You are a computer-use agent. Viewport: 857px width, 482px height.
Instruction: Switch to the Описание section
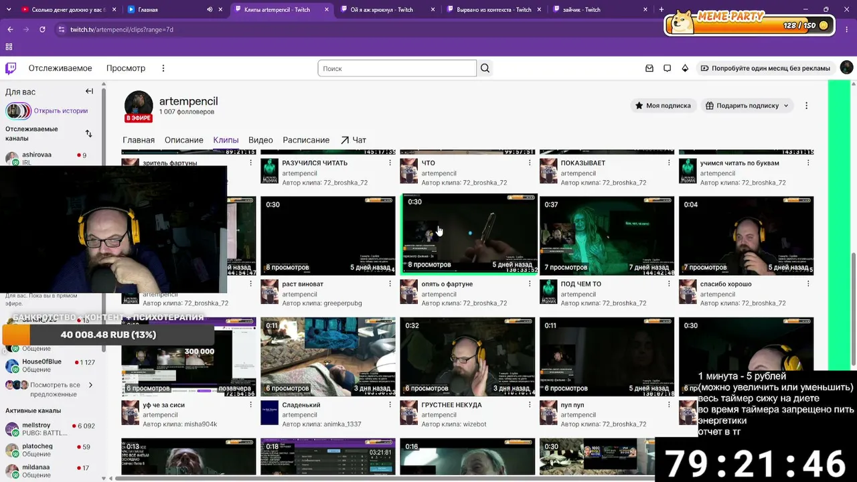184,140
